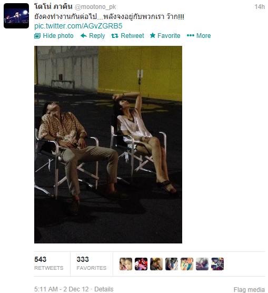
Task: Click the Retweet arrows icon
Action: [115, 36]
